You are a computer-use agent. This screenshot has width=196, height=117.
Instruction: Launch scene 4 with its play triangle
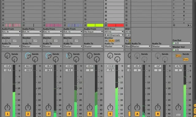click(x=174, y=8)
